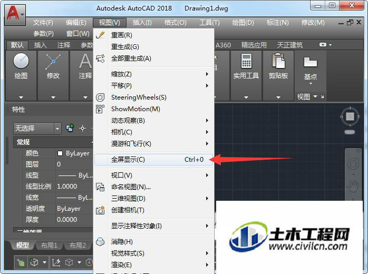The image size is (368, 274).
Task: Open the 剪贴板 clipboard panel
Action: coord(278,61)
